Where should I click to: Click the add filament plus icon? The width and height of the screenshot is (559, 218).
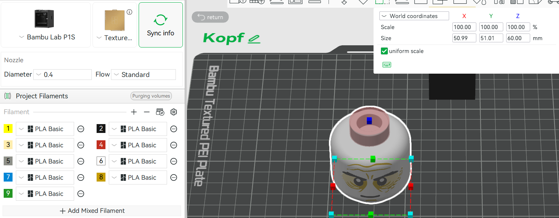(x=134, y=112)
